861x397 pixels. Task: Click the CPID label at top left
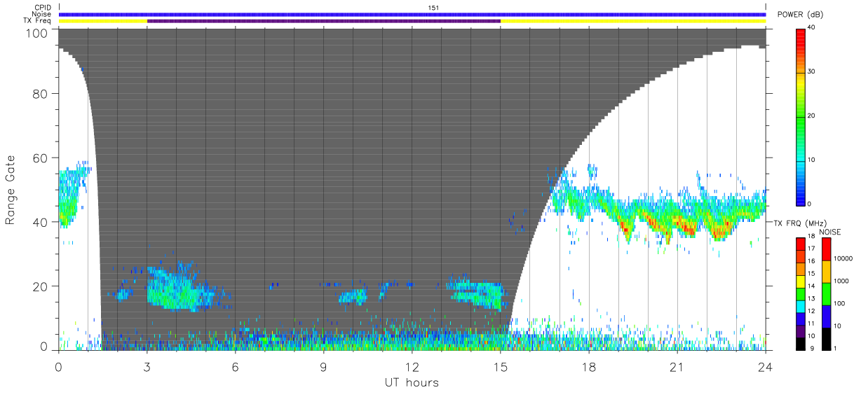[42, 8]
